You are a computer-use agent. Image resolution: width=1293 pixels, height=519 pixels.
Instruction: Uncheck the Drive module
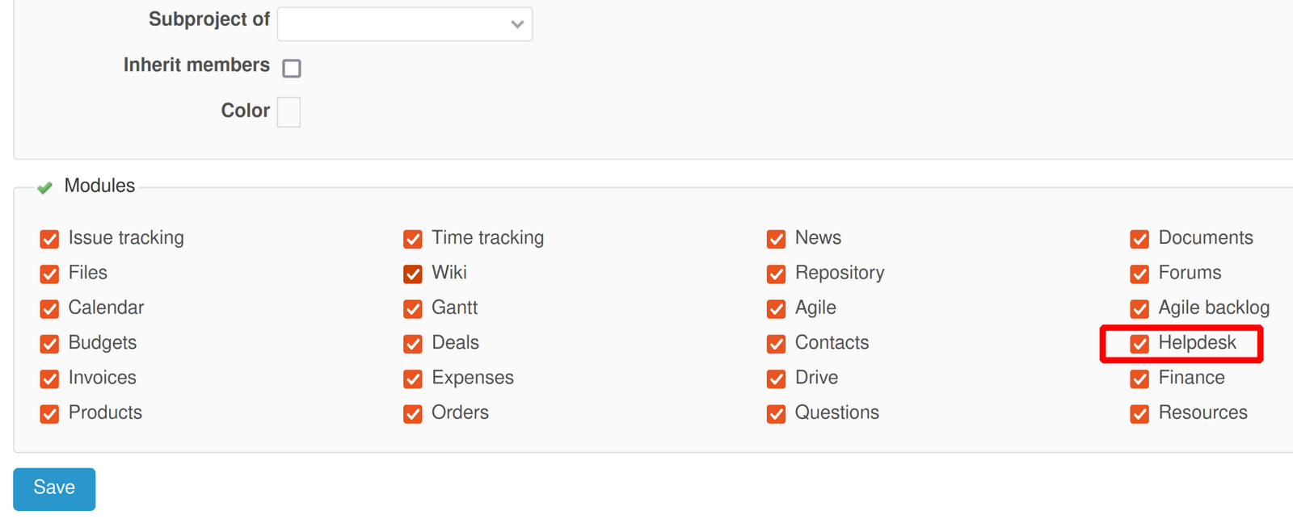[x=776, y=379]
